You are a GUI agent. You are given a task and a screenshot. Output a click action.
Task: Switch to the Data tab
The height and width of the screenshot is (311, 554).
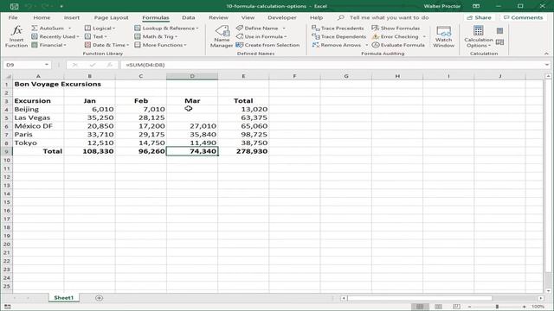click(x=189, y=17)
